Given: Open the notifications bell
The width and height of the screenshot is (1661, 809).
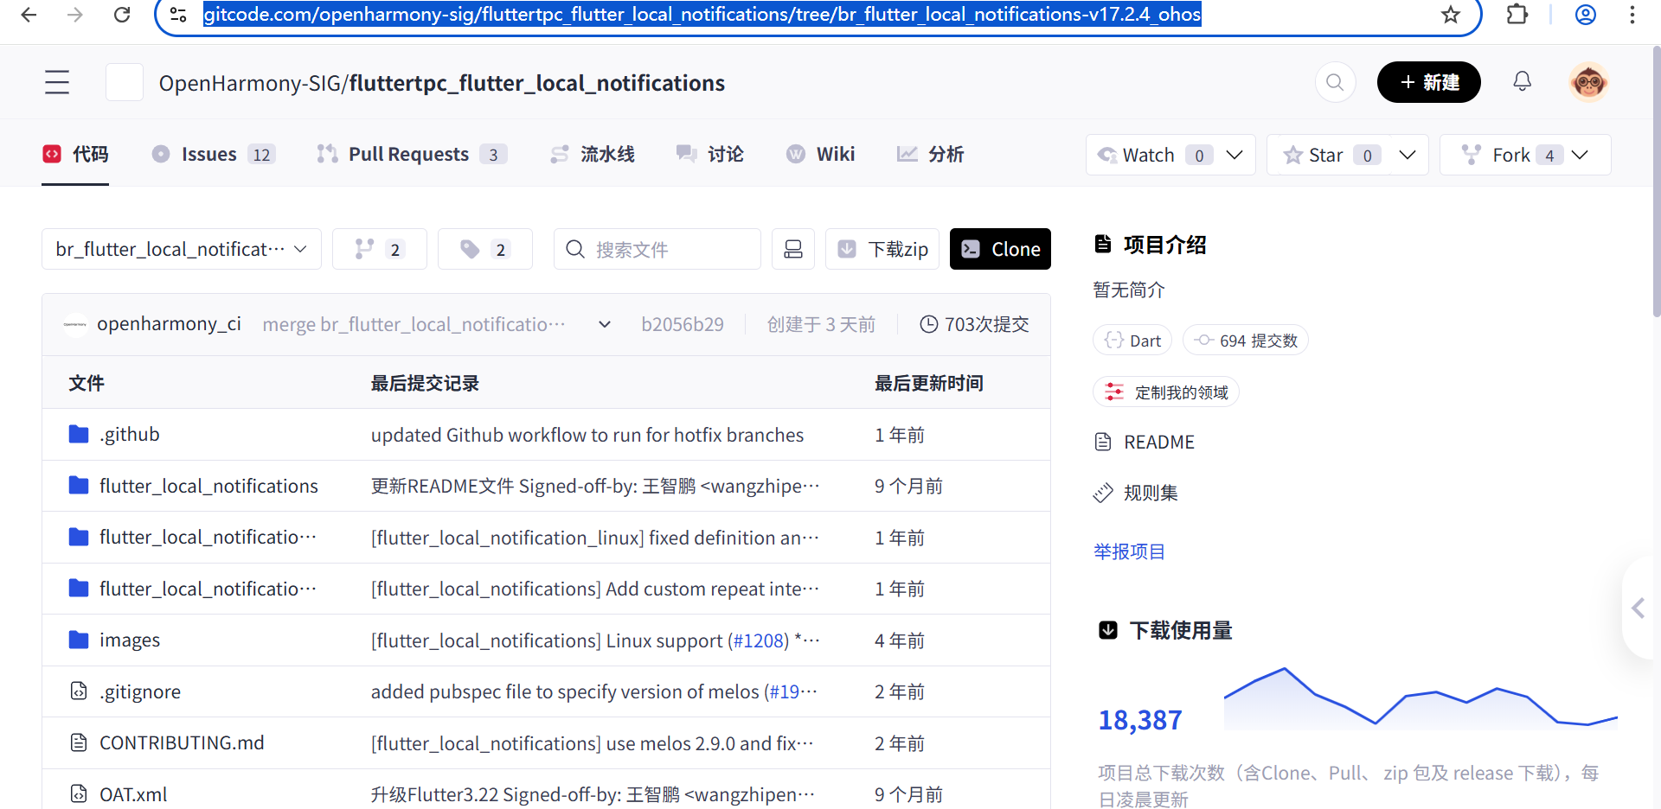Looking at the screenshot, I should tap(1523, 81).
